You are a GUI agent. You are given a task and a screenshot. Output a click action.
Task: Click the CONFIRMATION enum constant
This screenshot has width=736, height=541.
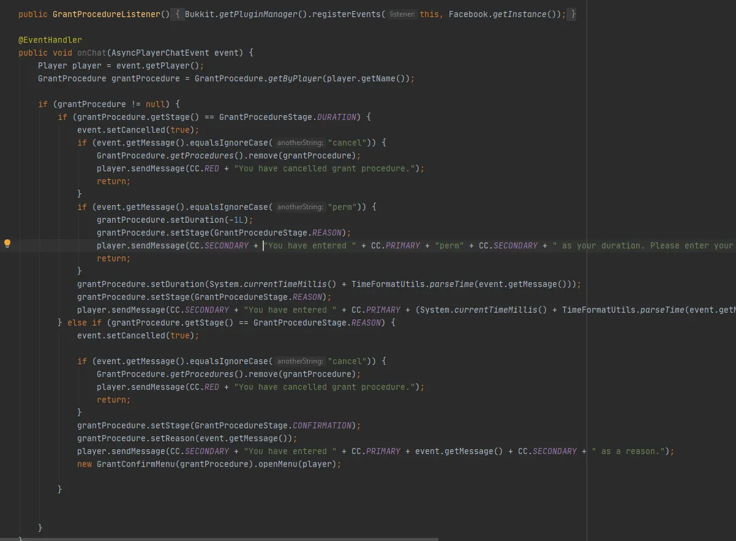tap(321, 425)
